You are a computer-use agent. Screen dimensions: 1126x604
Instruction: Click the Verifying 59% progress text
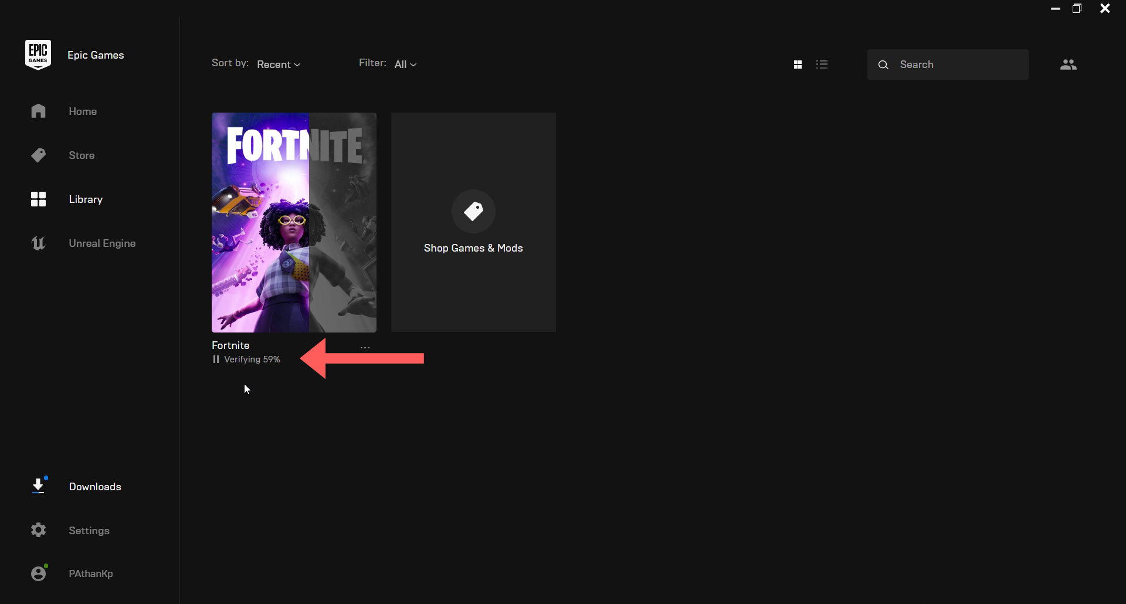(252, 359)
